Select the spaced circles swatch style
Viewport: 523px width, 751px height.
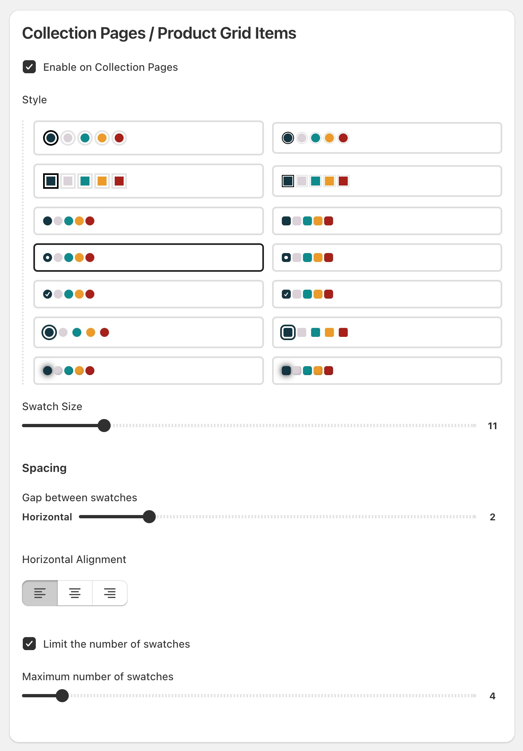coord(148,332)
